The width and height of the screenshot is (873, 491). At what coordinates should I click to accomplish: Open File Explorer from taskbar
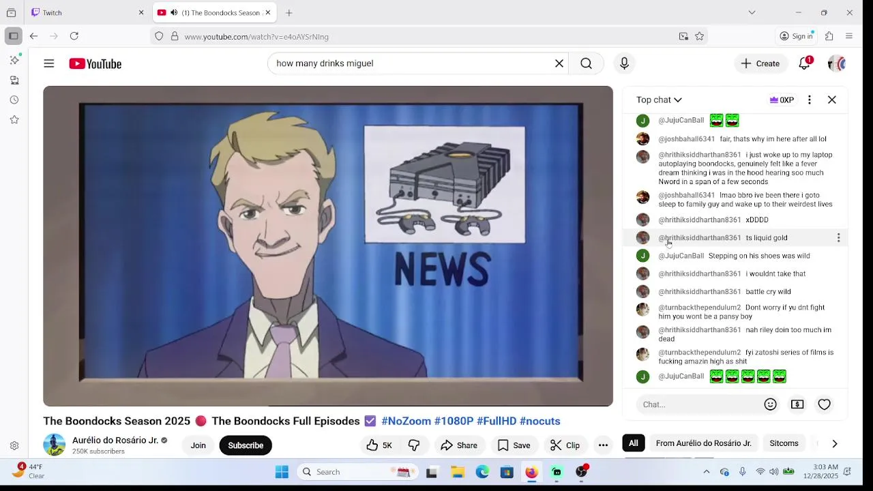pos(458,472)
